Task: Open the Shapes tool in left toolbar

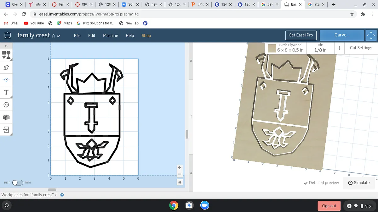Action: [6, 55]
